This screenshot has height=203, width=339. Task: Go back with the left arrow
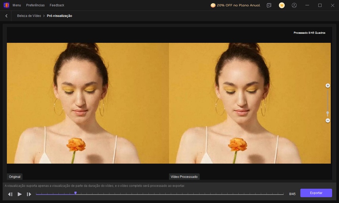tap(6, 16)
